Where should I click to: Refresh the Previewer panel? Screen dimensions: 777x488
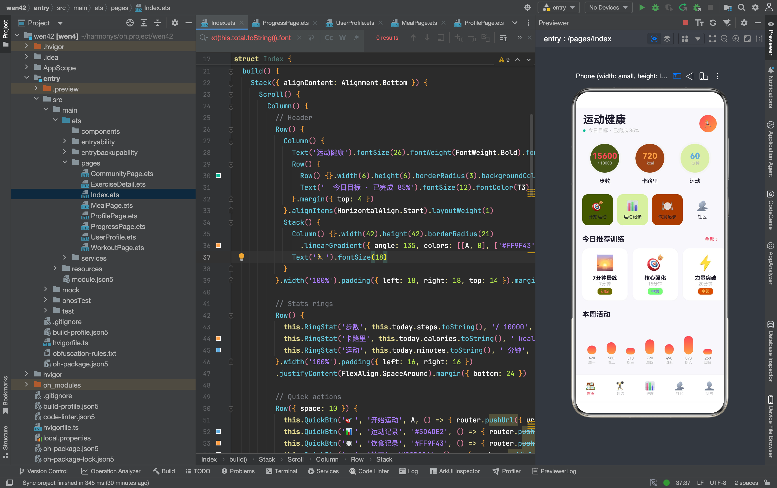point(713,22)
